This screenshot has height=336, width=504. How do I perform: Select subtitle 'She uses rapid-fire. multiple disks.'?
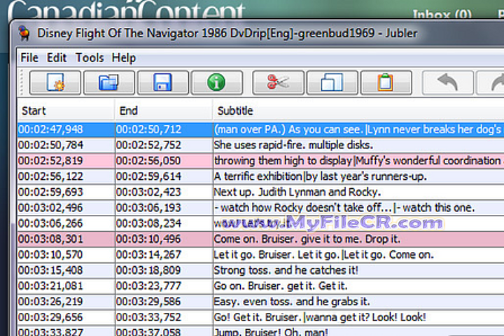tap(293, 145)
